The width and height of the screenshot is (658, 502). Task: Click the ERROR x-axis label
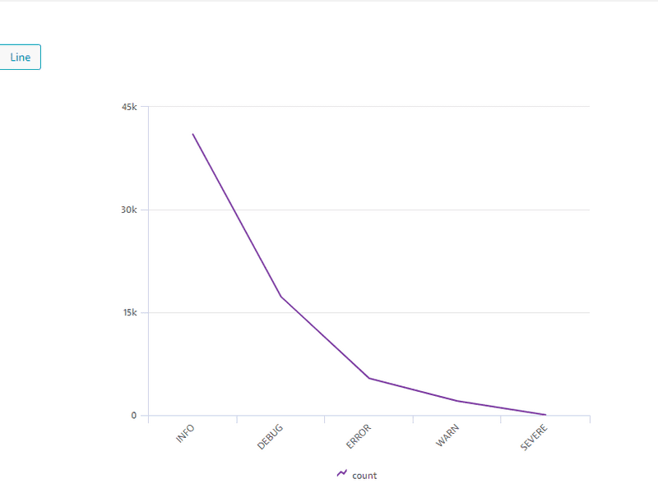pyautogui.click(x=359, y=435)
